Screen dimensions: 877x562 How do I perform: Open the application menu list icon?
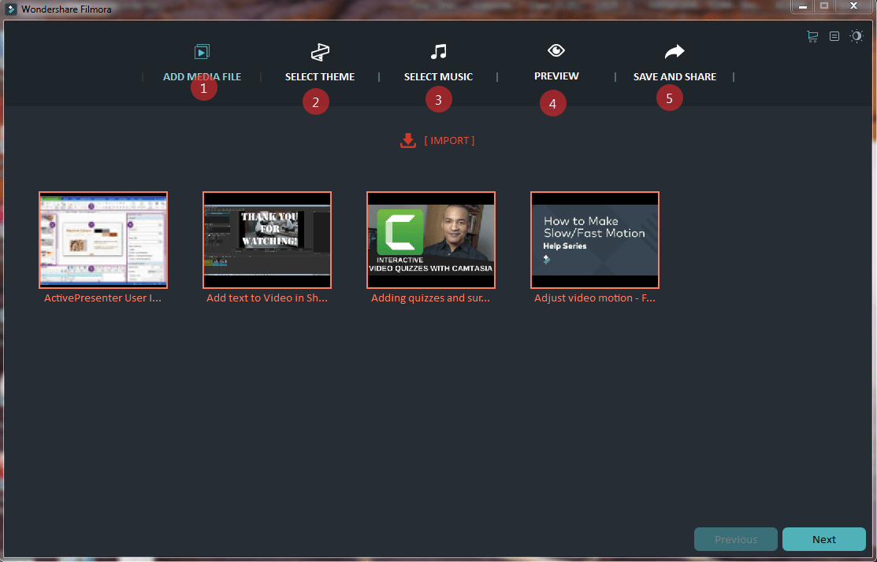click(x=834, y=35)
